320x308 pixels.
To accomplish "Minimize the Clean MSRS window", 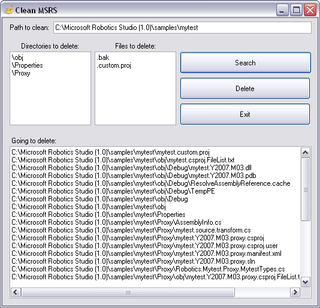I will (x=282, y=10).
